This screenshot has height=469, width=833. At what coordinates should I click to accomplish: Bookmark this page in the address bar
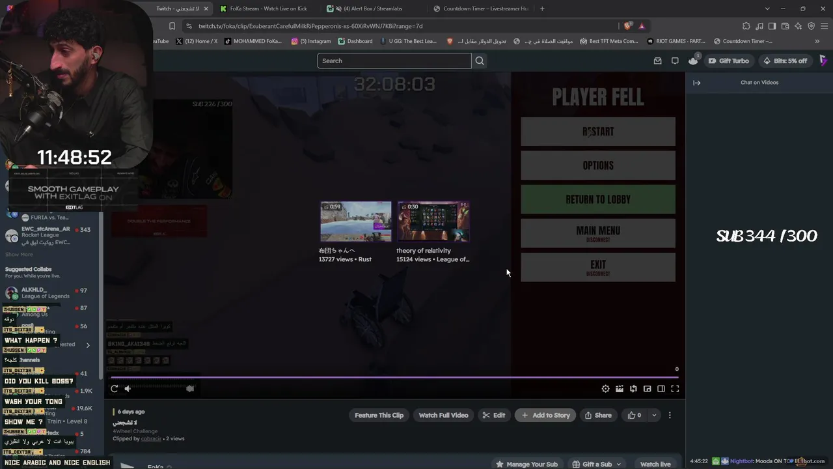click(x=172, y=26)
